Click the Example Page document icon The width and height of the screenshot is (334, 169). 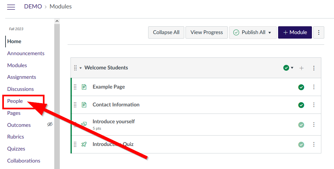tap(84, 87)
